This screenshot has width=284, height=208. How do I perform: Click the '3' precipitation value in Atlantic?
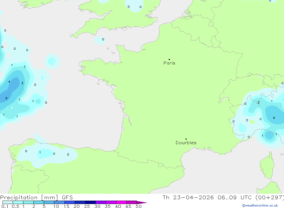point(22,83)
